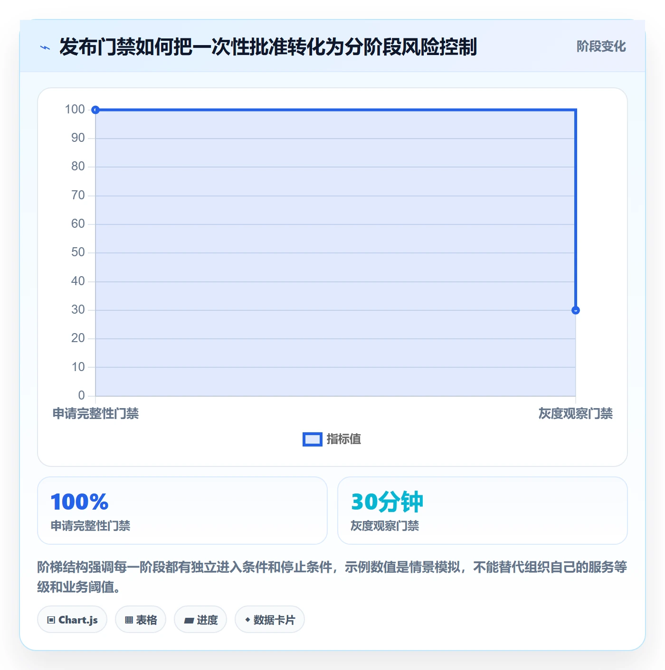The image size is (665, 670).
Task: Click the lightning bolt icon beside the title
Action: tap(45, 47)
